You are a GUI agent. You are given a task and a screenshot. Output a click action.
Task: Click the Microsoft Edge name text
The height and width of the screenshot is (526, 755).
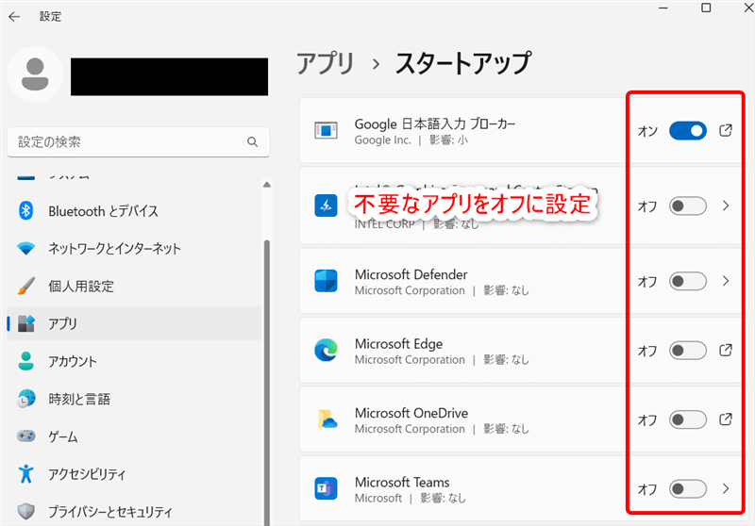tap(398, 344)
